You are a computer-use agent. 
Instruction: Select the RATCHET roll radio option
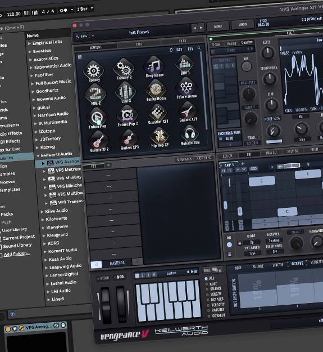pos(208,310)
